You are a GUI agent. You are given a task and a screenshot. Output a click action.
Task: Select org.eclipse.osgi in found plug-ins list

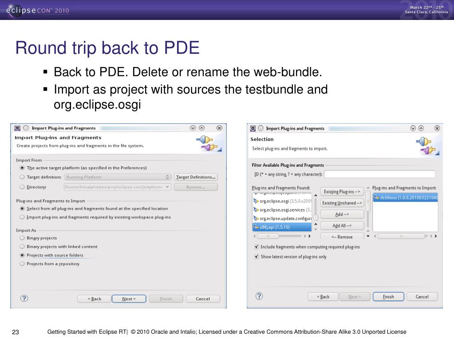[282, 201]
